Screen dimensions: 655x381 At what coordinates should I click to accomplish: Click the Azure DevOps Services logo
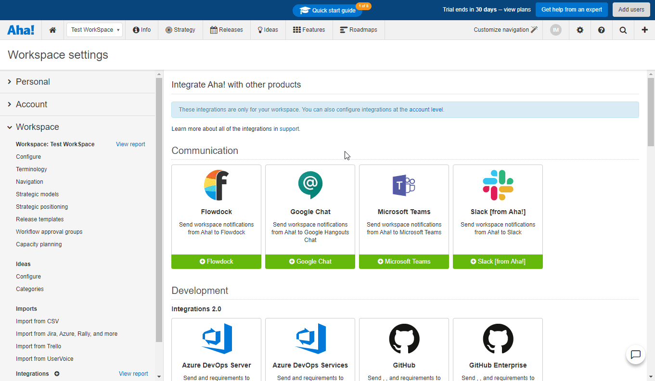[310, 339]
